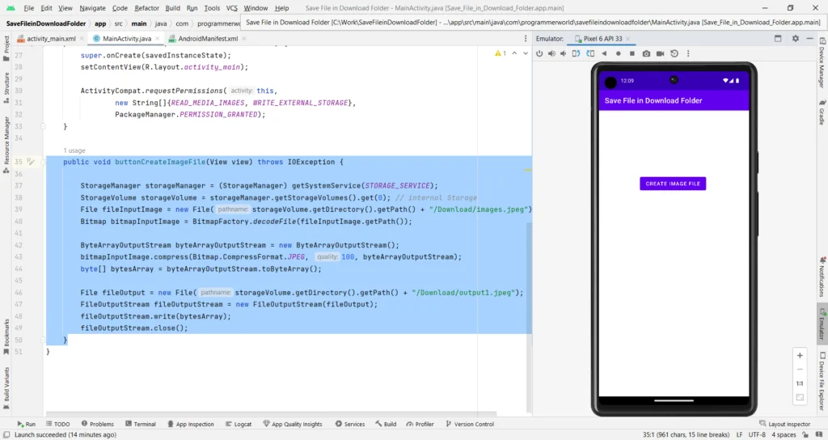Tap the emulator Back navigation button
The height and width of the screenshot is (440, 828).
coord(604,53)
